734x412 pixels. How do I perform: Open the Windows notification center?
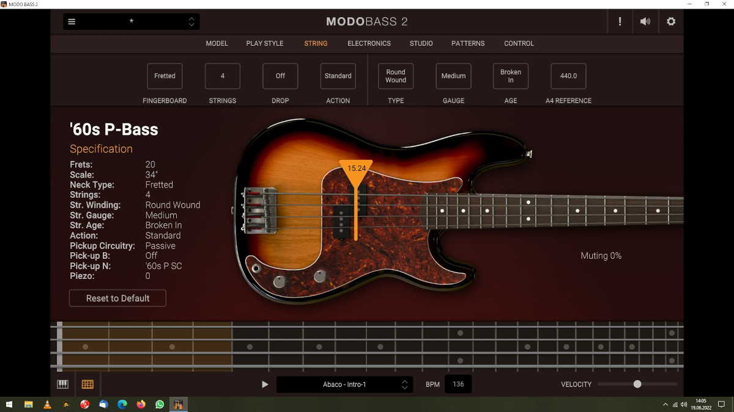tap(721, 404)
